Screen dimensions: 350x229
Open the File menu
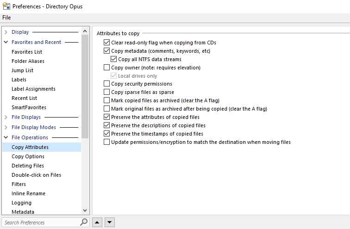[6, 18]
